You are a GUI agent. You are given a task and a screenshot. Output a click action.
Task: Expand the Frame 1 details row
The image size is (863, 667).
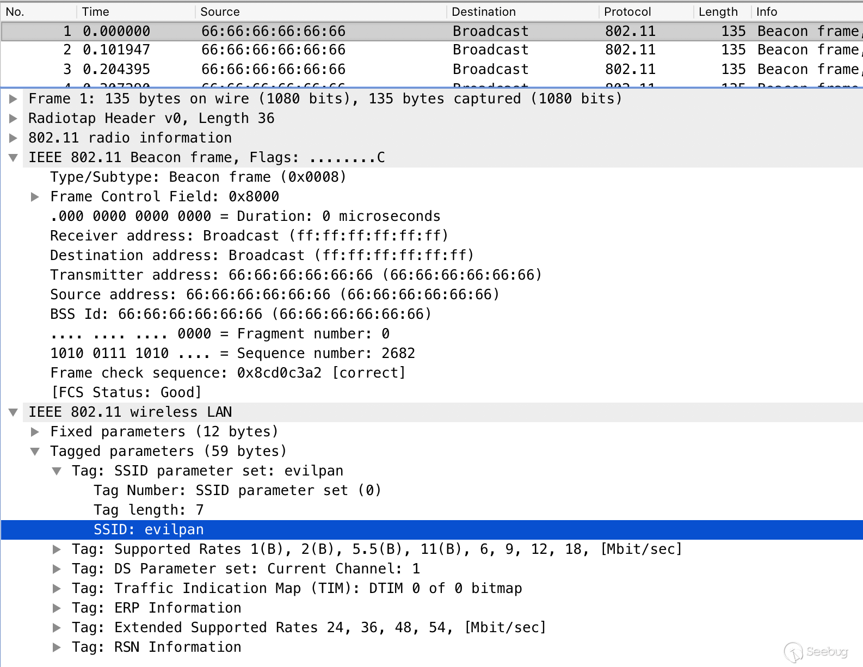click(x=14, y=99)
